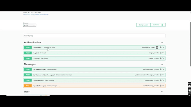
Task: Expand the /signup/ endpoint chevron
Action: [163, 58]
